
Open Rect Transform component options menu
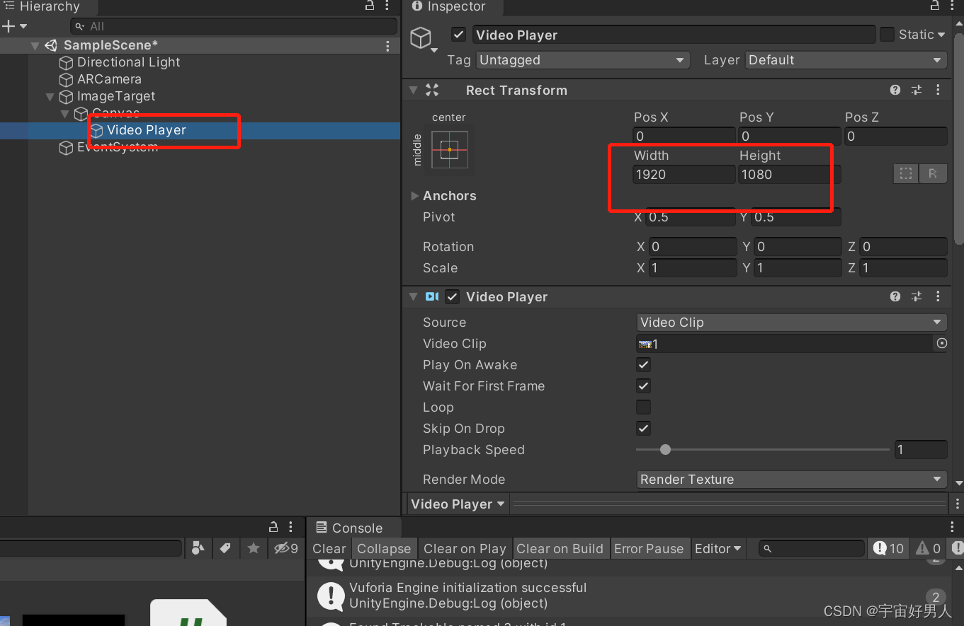click(938, 90)
